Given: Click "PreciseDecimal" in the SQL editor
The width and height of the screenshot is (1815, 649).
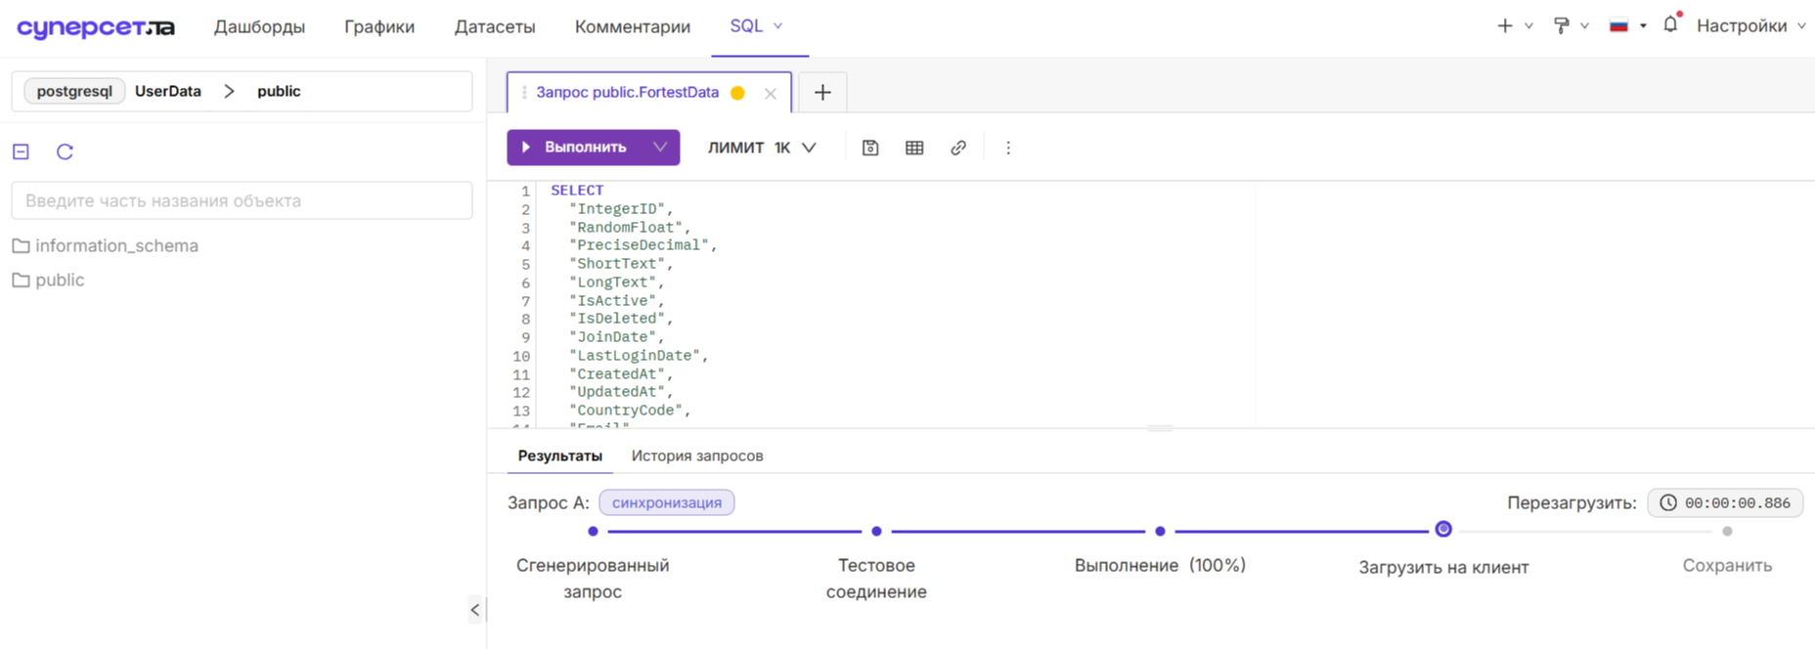Looking at the screenshot, I should coord(640,245).
